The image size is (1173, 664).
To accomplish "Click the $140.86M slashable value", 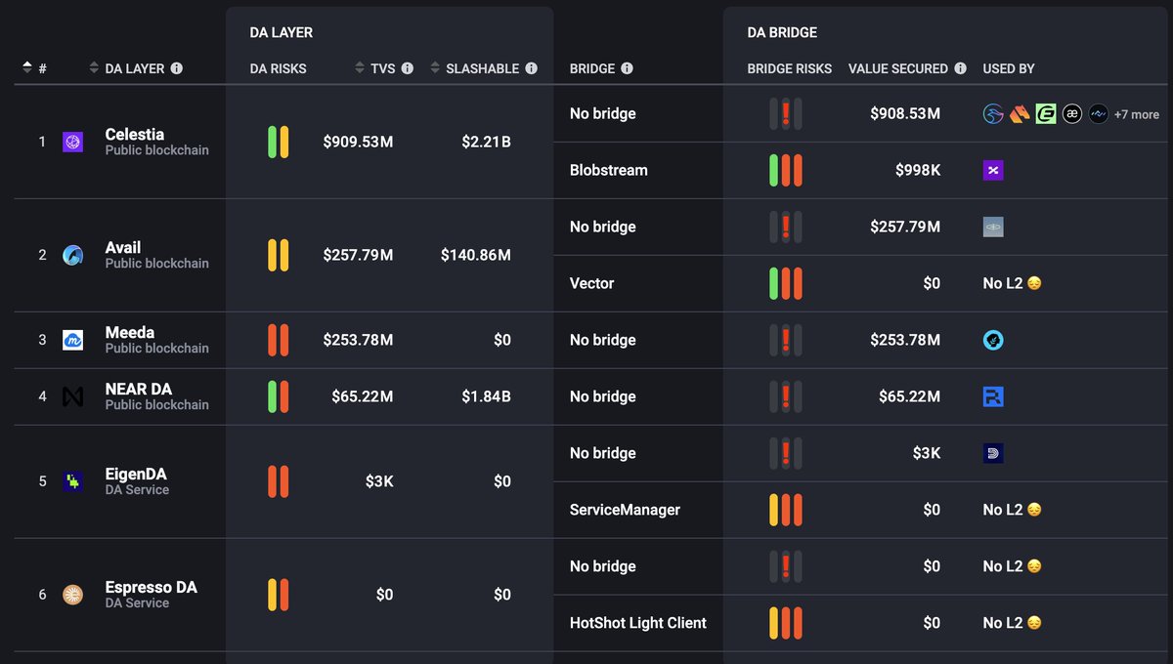I will [476, 255].
